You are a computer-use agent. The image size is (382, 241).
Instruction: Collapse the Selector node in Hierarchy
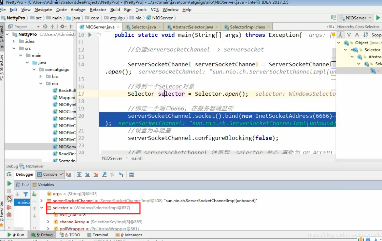[x=345, y=50]
